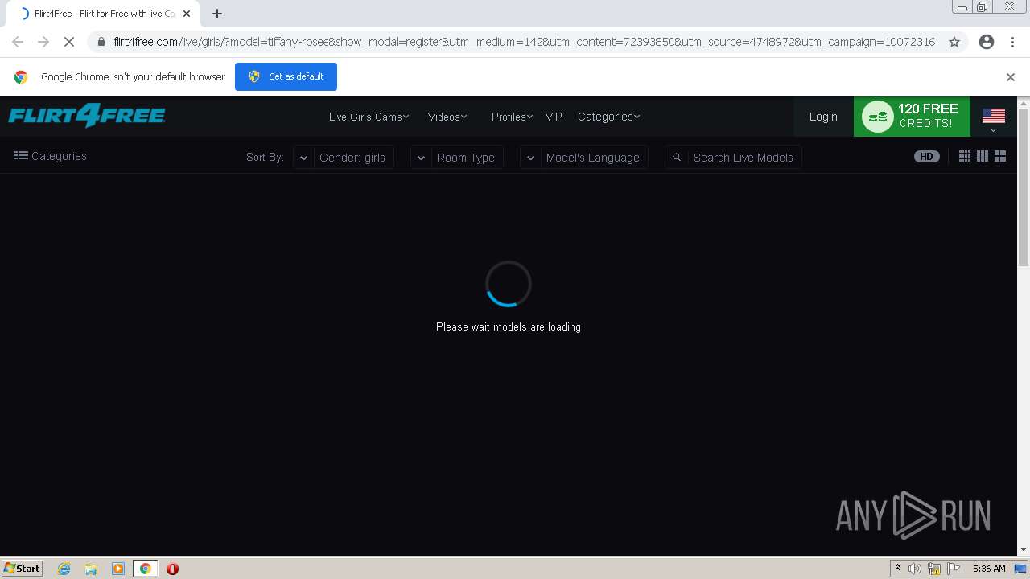
Task: Switch to the large thumbnails grid view
Action: 1000,157
